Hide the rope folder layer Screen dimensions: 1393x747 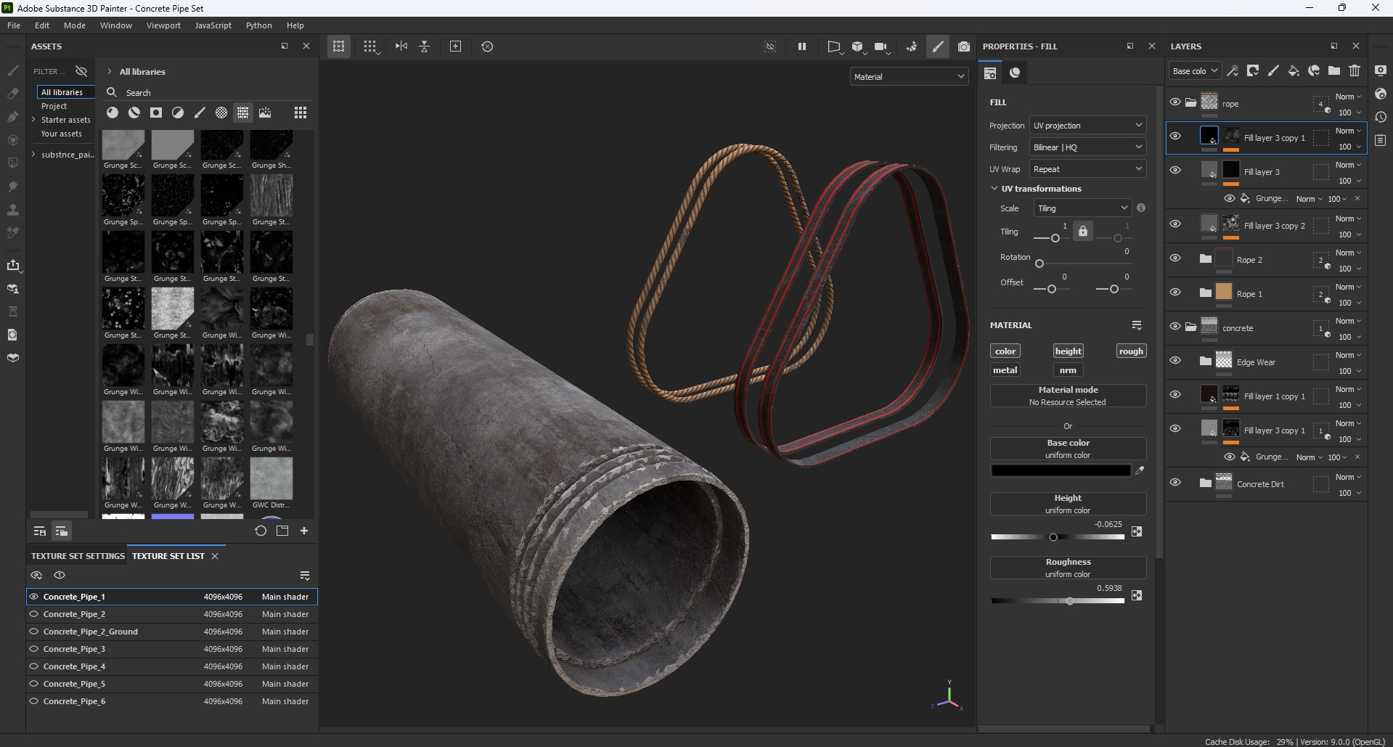1175,102
